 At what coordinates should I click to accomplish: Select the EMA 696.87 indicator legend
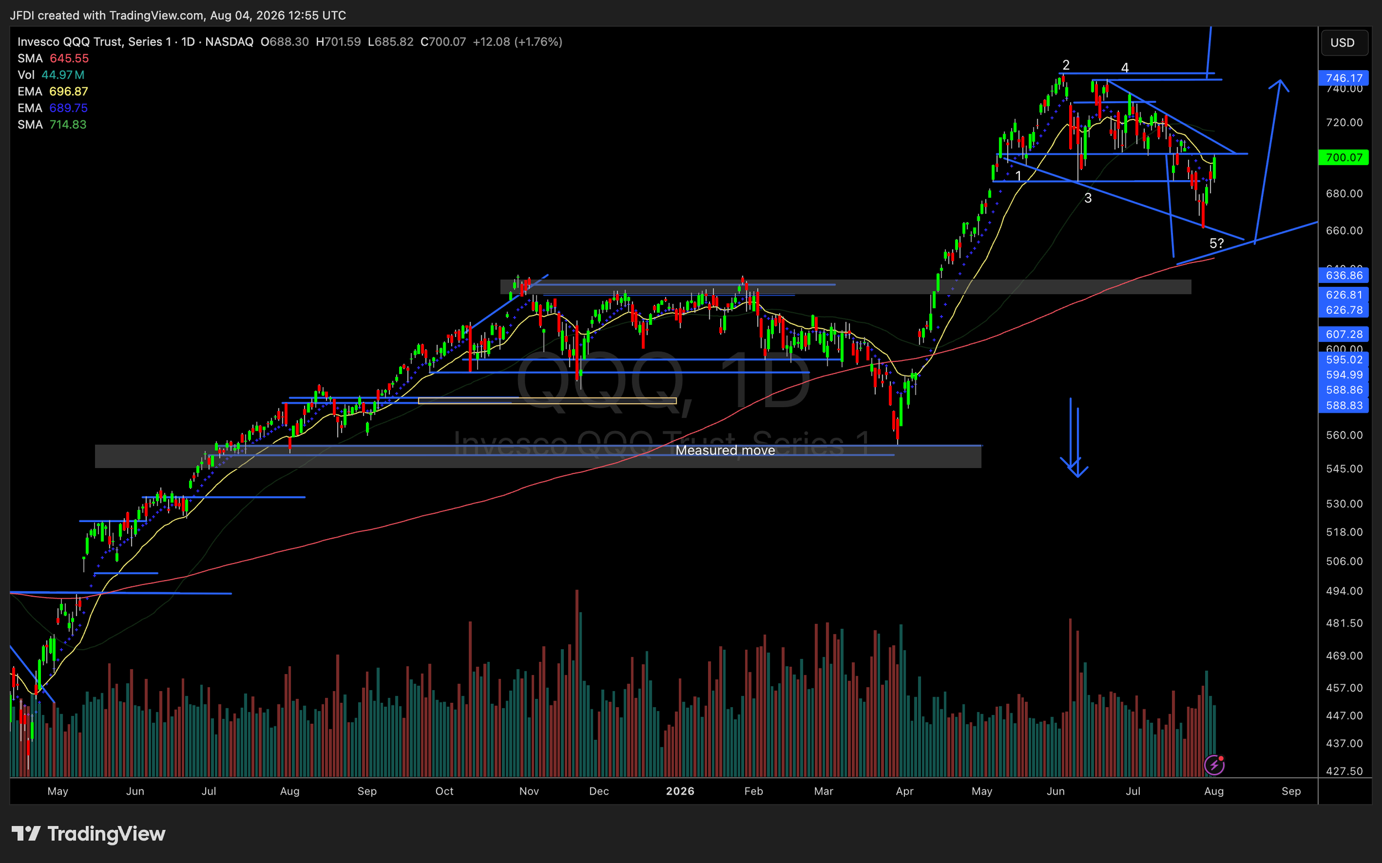(x=53, y=91)
